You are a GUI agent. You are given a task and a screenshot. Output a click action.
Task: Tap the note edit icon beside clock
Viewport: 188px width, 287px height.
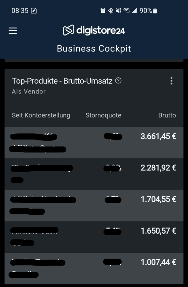(x=34, y=11)
